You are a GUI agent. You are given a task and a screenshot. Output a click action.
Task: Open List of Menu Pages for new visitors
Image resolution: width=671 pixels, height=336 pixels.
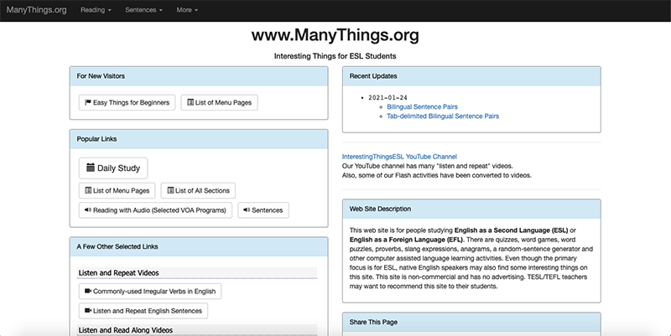220,102
